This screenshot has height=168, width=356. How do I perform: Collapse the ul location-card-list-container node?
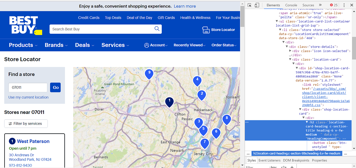[x=277, y=22]
